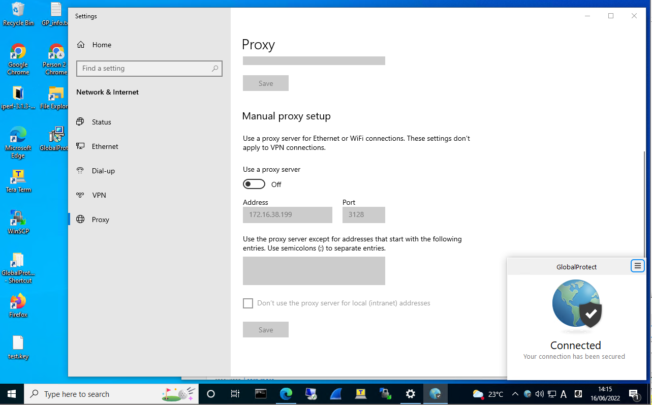Click the Find a setting search box
The width and height of the screenshot is (652, 405).
click(149, 68)
